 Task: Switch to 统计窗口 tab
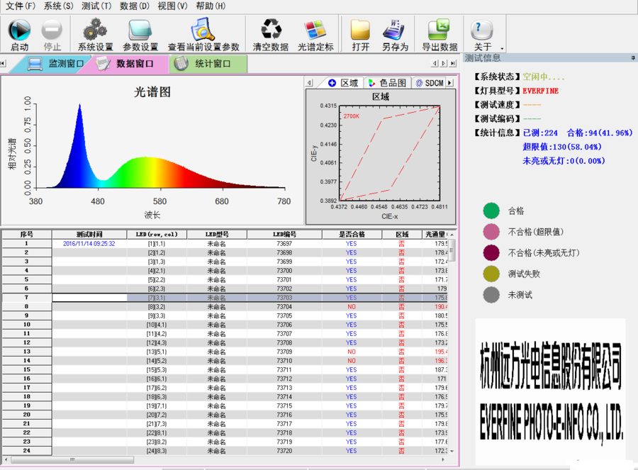tap(208, 64)
